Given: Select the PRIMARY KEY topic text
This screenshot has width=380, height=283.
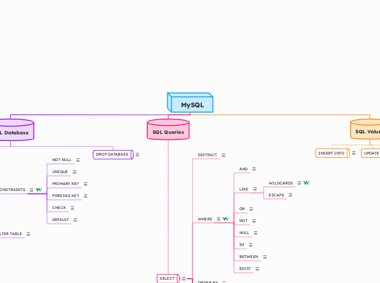Looking at the screenshot, I should pos(65,184).
